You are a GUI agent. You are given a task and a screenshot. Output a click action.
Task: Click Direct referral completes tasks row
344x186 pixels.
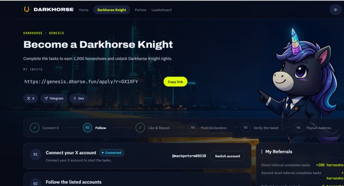click(303, 165)
